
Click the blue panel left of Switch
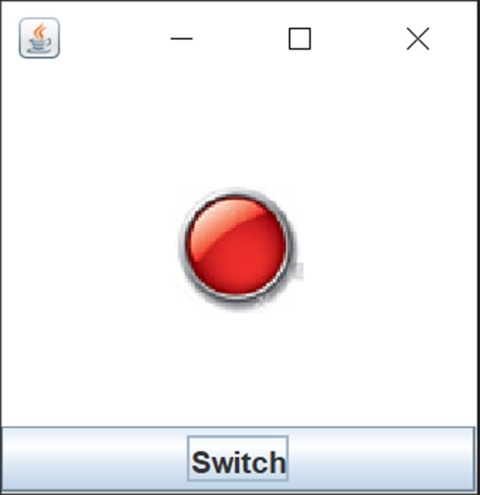coord(94,458)
